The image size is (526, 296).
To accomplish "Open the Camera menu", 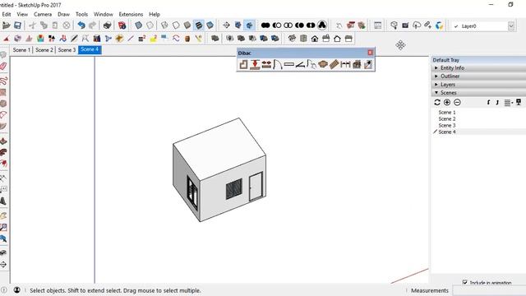I will point(43,14).
